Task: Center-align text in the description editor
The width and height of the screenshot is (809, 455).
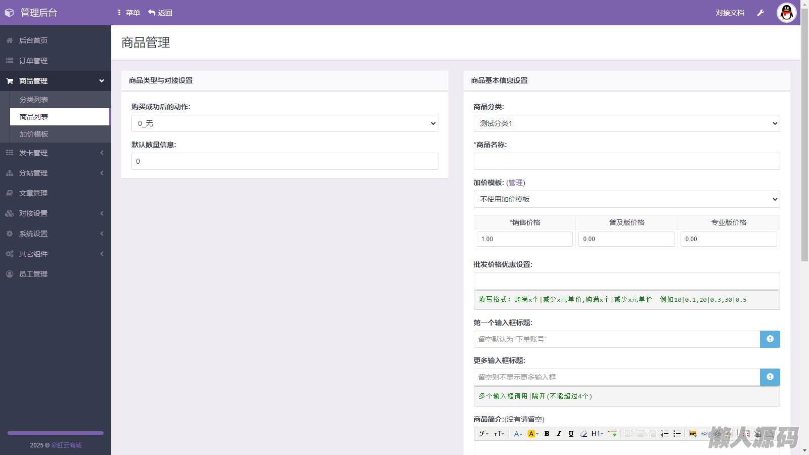Action: pyautogui.click(x=641, y=434)
